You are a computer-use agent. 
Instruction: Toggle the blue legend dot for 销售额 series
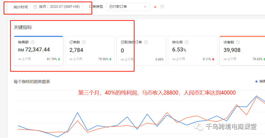click(x=256, y=81)
